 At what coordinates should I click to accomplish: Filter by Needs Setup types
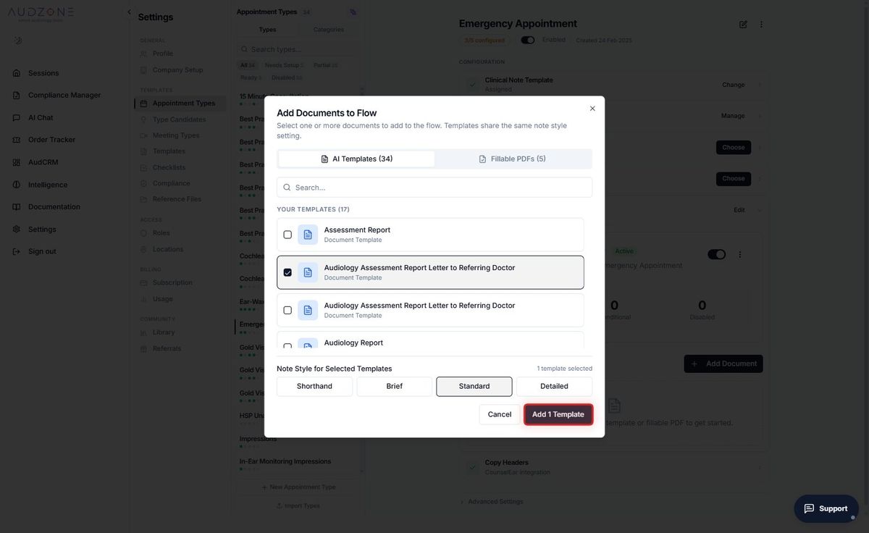(284, 65)
